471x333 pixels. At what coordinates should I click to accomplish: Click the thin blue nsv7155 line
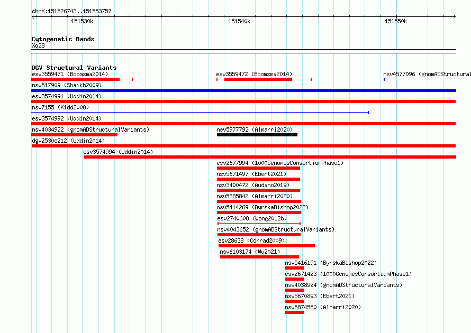200,113
